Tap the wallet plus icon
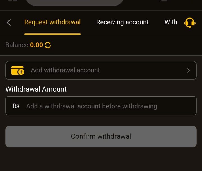The width and height of the screenshot is (202, 171). coord(17,70)
